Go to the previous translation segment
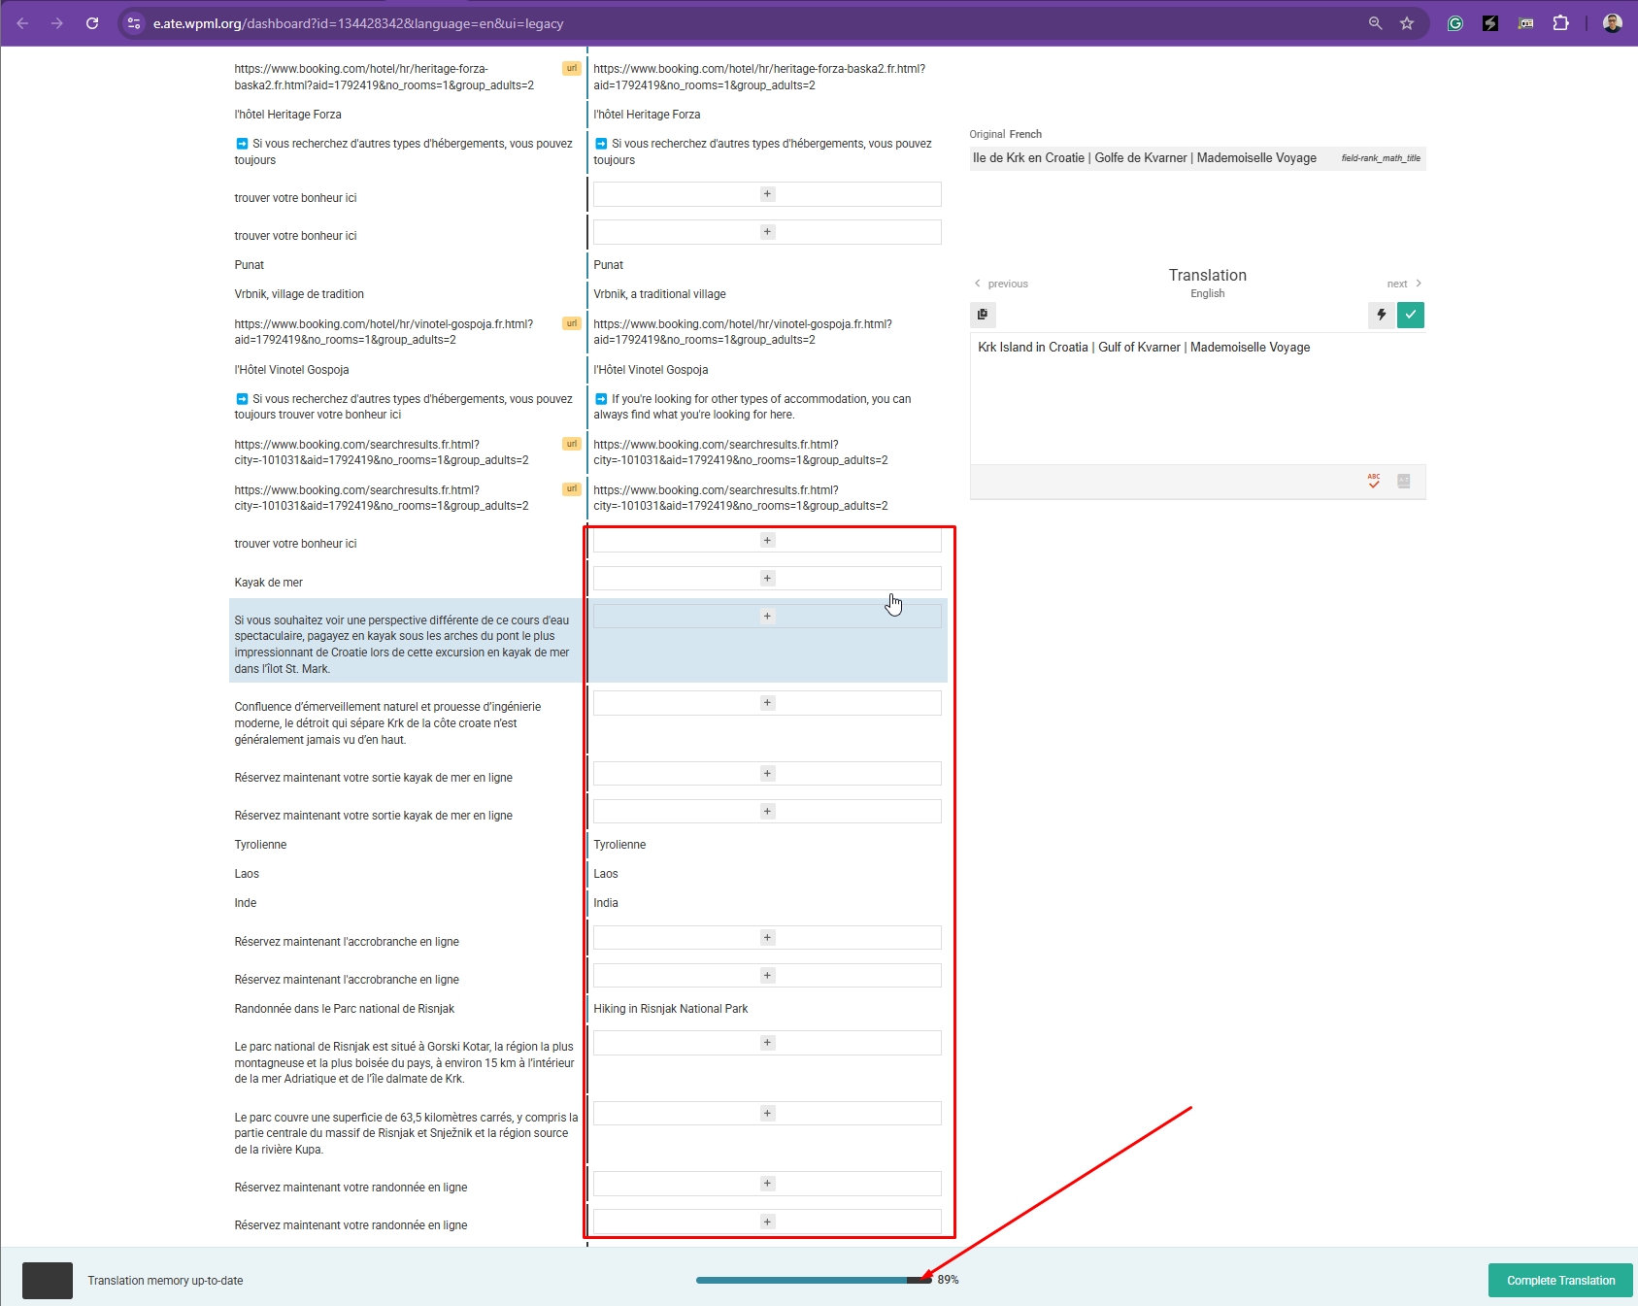1638x1306 pixels. (1001, 284)
